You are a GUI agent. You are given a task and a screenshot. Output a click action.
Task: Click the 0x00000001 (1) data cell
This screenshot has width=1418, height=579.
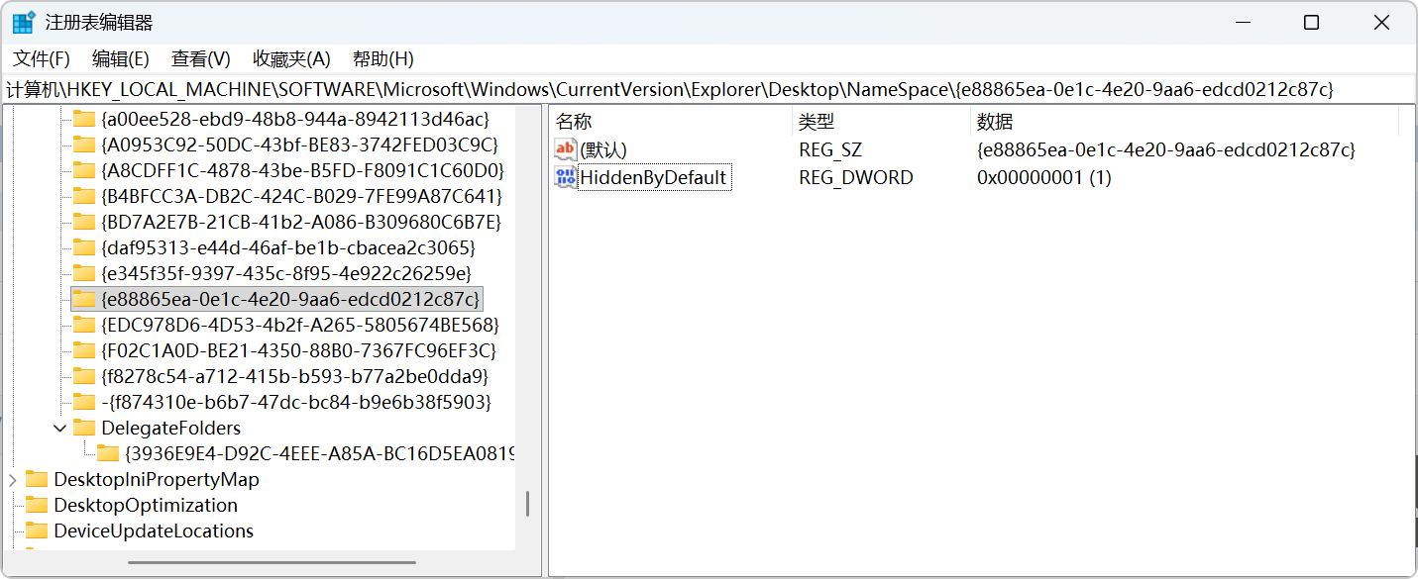[1044, 178]
